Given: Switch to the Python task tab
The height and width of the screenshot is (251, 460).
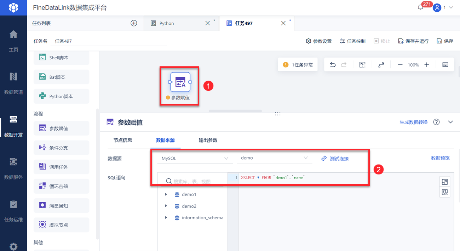Looking at the screenshot, I should 166,23.
